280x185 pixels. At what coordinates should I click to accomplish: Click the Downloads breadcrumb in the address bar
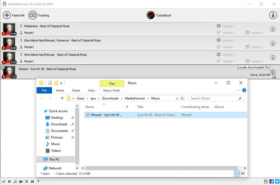(110, 98)
